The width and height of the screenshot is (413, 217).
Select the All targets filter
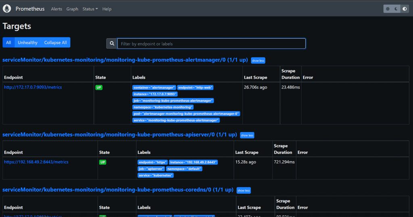click(x=8, y=43)
